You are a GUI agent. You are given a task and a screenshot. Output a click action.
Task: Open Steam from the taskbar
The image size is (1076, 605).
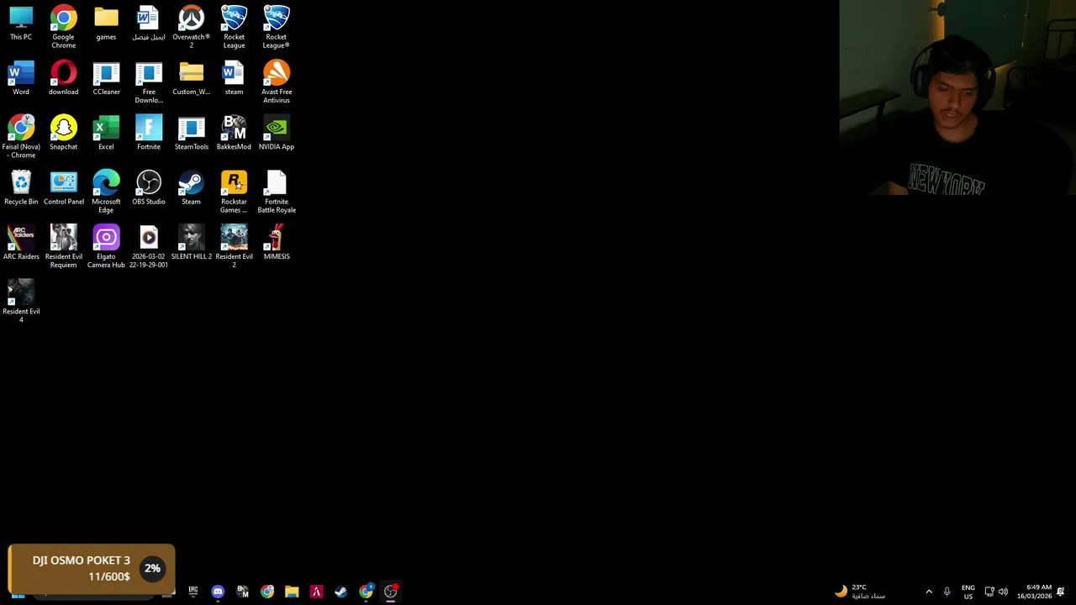(x=340, y=592)
